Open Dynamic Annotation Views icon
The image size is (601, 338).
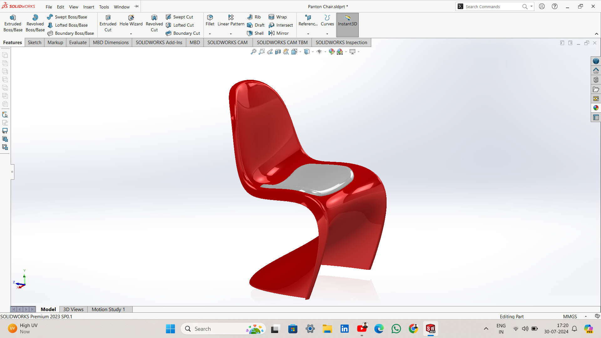coord(286,52)
